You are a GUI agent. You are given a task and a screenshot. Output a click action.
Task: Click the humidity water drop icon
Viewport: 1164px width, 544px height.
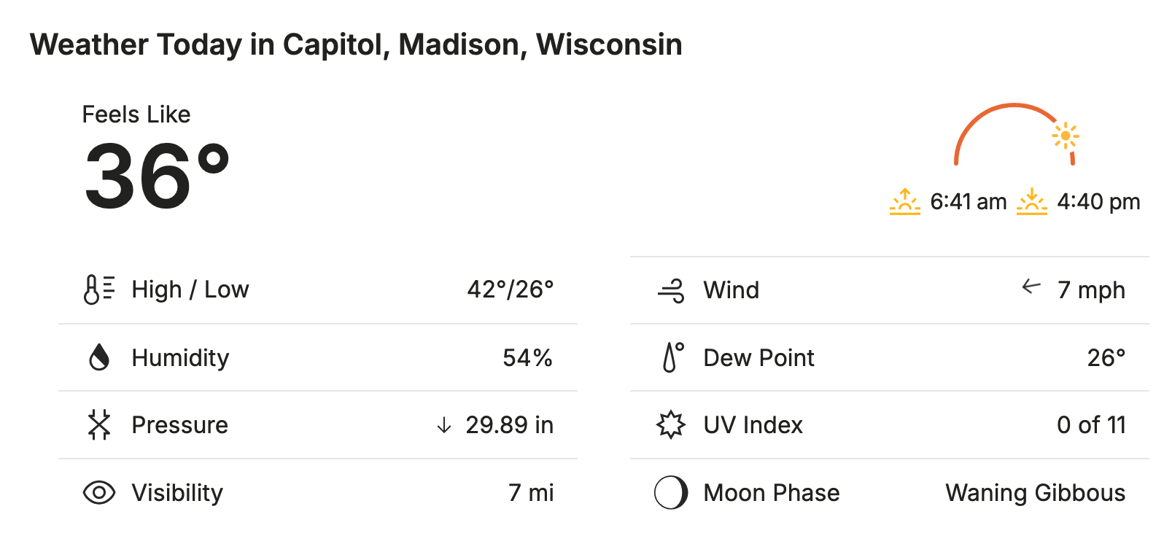click(x=98, y=357)
